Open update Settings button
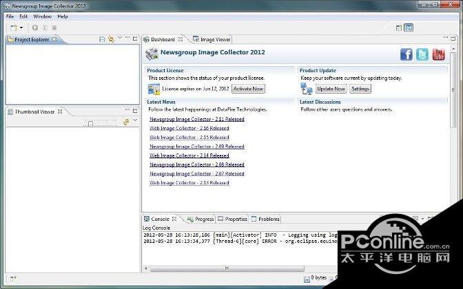Viewport: 463px width, 289px height. (360, 89)
